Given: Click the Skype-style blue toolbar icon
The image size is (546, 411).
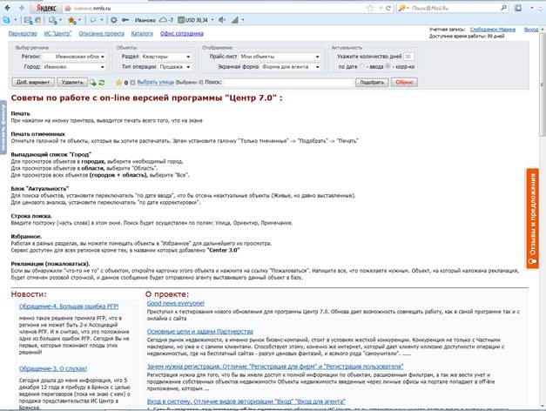Looking at the screenshot, I should (x=7, y=20).
